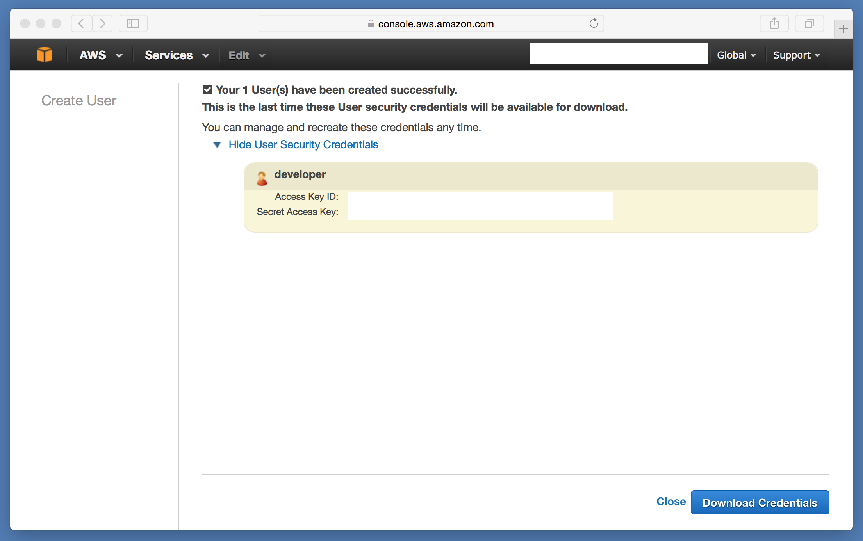This screenshot has width=863, height=541.
Task: Focus the console.aws.amazon.com address bar
Action: [431, 24]
